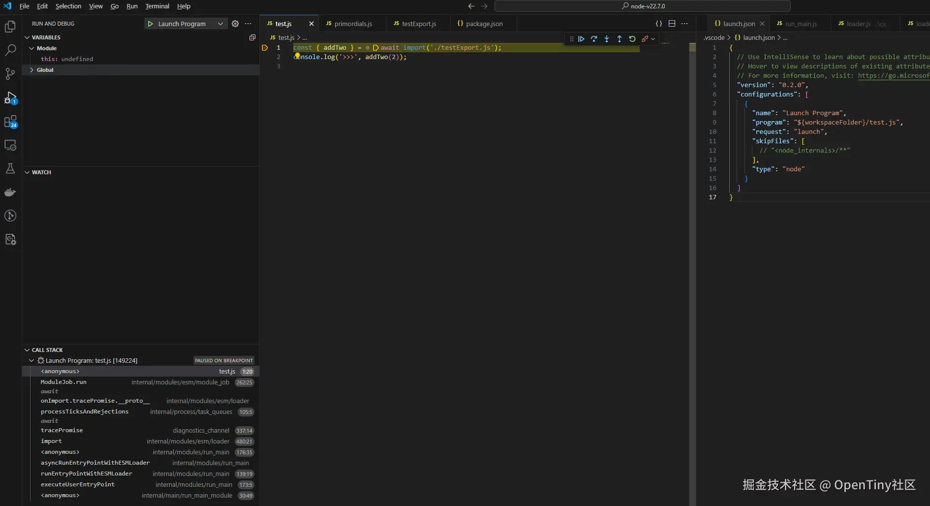
Task: Open the go.microsoft link in launch.json
Action: pyautogui.click(x=894, y=76)
